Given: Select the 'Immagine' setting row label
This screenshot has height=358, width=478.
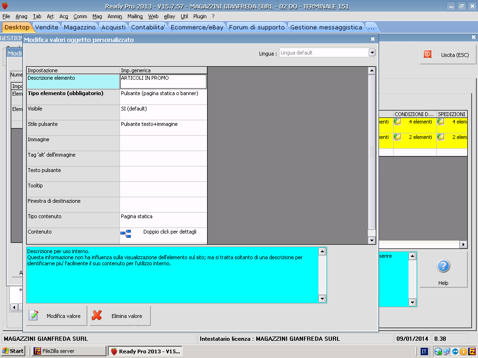Looking at the screenshot, I should 73,143.
